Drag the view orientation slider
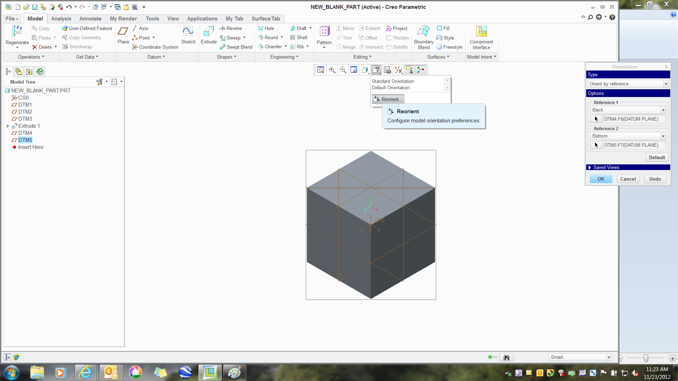Image resolution: width=678 pixels, height=381 pixels. click(646, 357)
